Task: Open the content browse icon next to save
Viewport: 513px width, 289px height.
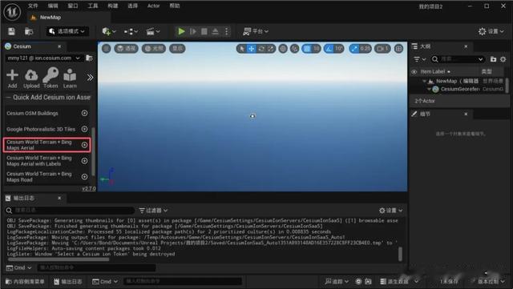Action: [29, 31]
